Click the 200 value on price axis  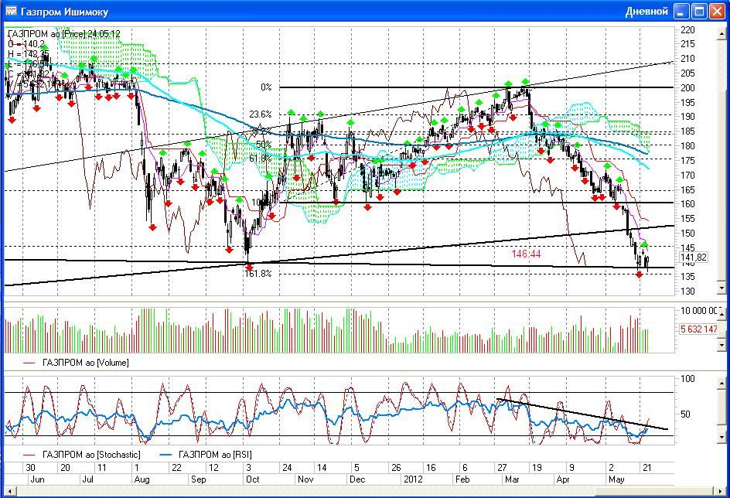[x=687, y=87]
